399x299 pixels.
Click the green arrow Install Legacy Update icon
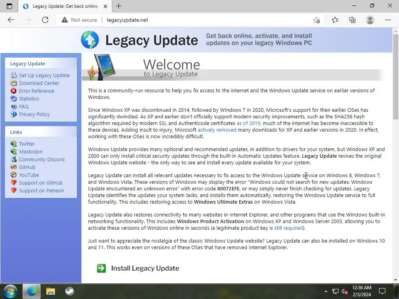point(101,268)
